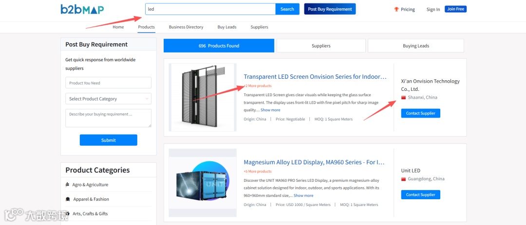Click the +5 More products link

pos(258,172)
